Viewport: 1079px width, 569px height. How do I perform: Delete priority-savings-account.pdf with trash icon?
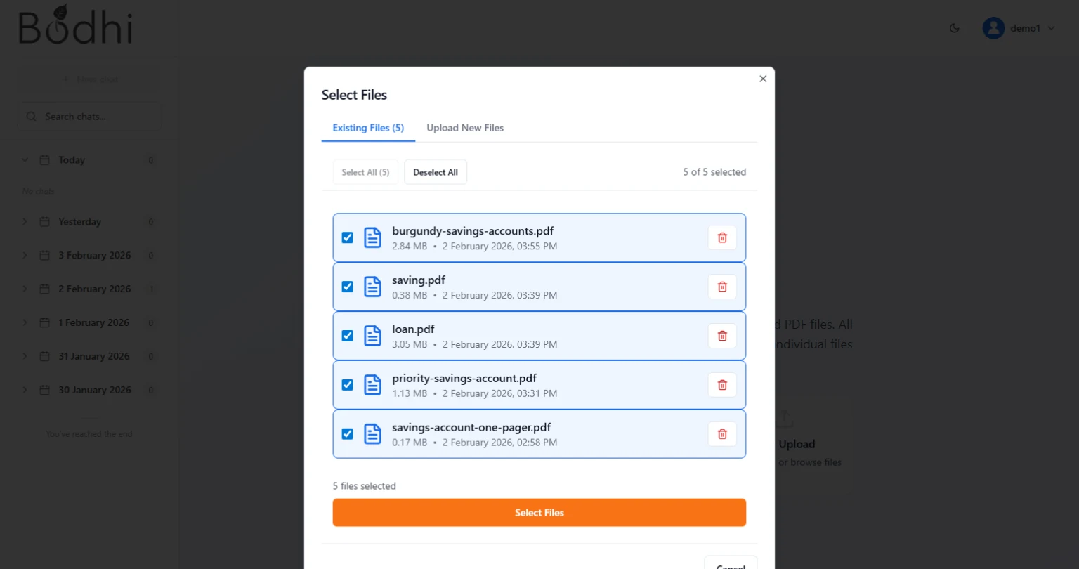click(x=722, y=385)
